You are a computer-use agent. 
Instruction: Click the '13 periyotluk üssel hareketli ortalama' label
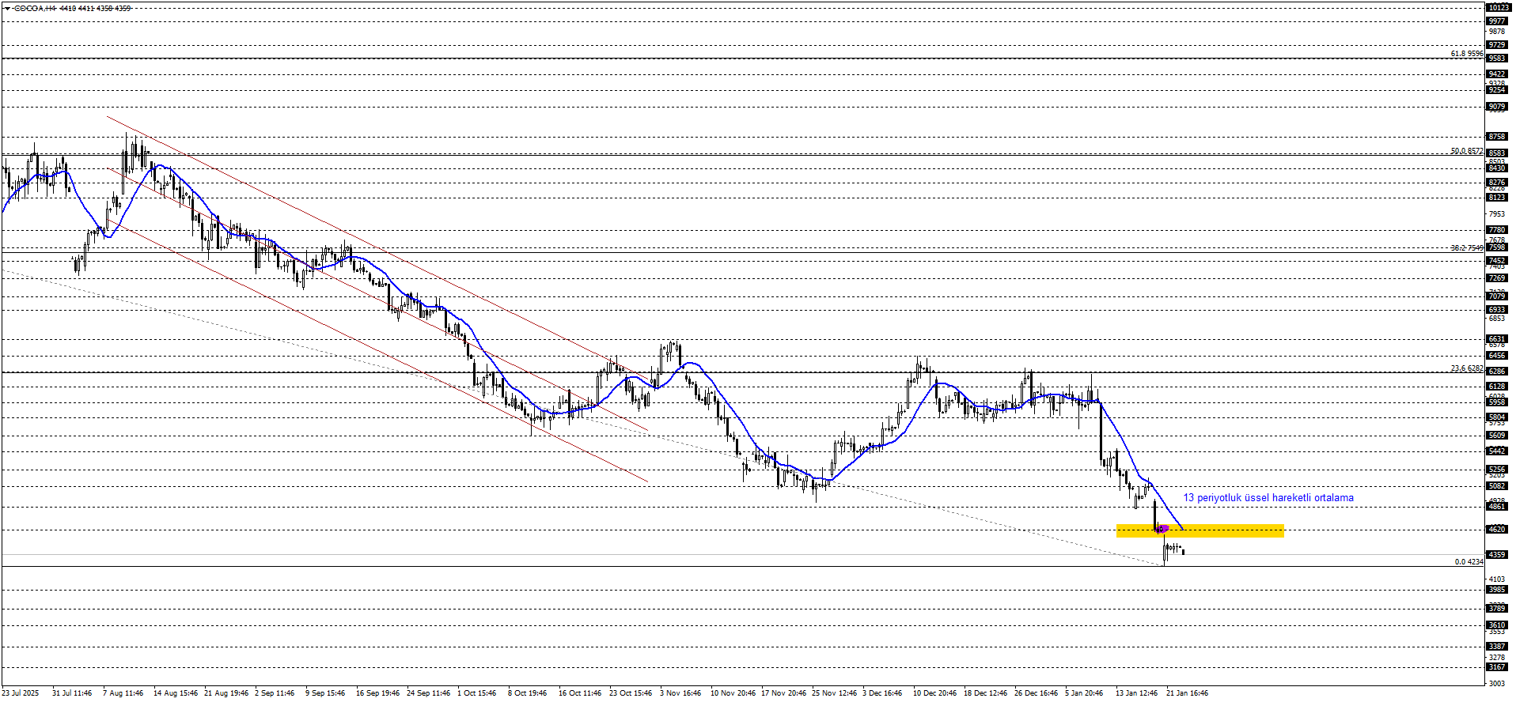point(1268,498)
